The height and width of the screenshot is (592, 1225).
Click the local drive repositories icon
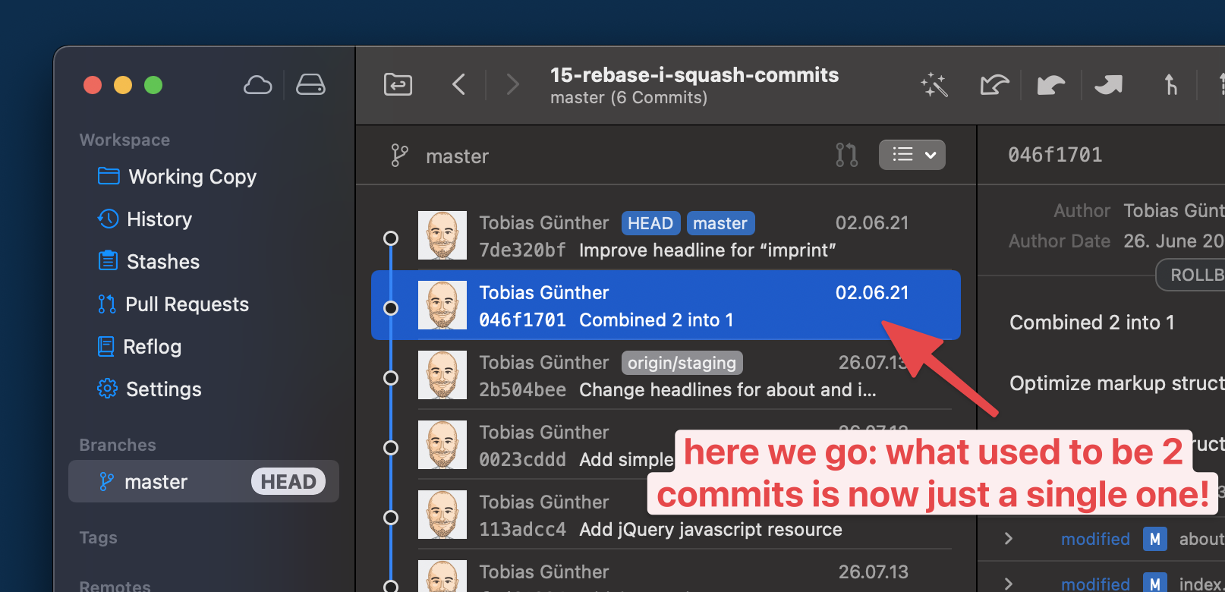310,85
